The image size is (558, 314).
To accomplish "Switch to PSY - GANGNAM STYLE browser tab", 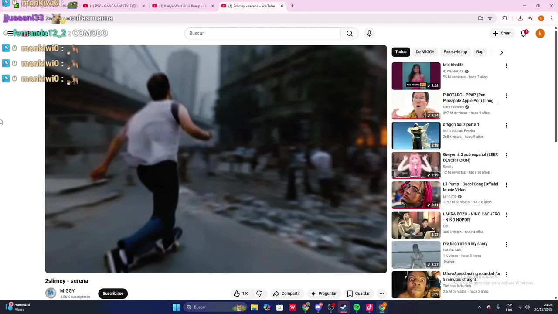I will [114, 6].
